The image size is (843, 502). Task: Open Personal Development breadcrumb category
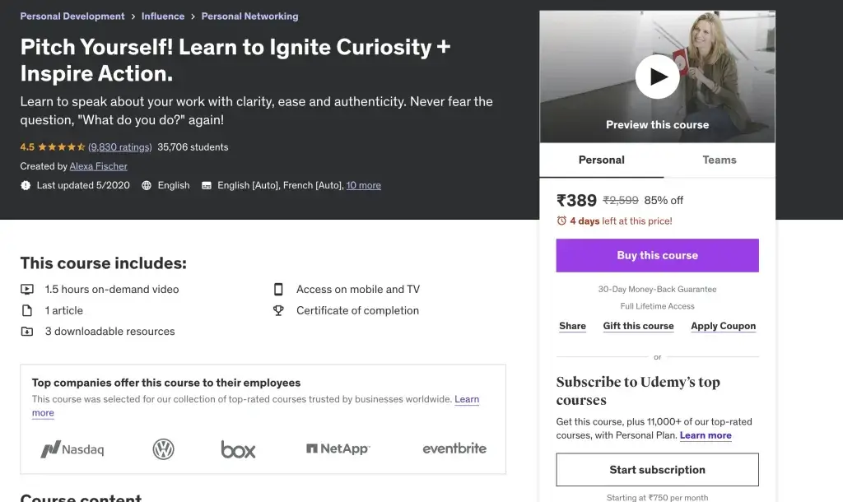click(72, 16)
